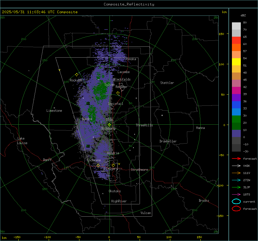
Task: Click the orange 111V arrow in legend
Action: point(236,173)
